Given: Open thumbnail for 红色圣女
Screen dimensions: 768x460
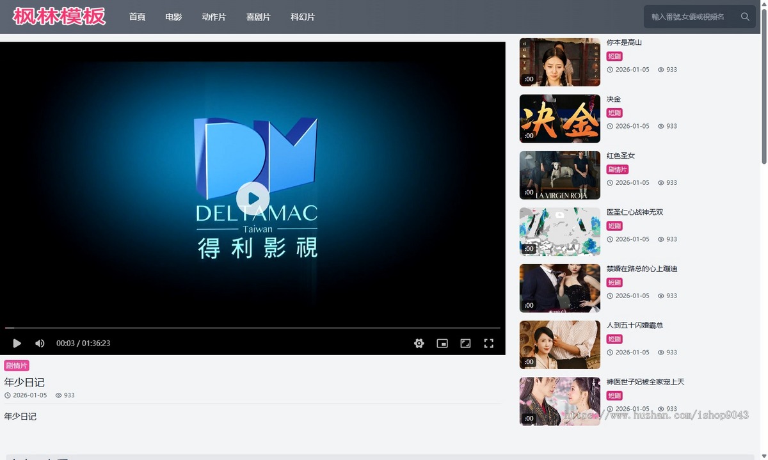Looking at the screenshot, I should [560, 175].
